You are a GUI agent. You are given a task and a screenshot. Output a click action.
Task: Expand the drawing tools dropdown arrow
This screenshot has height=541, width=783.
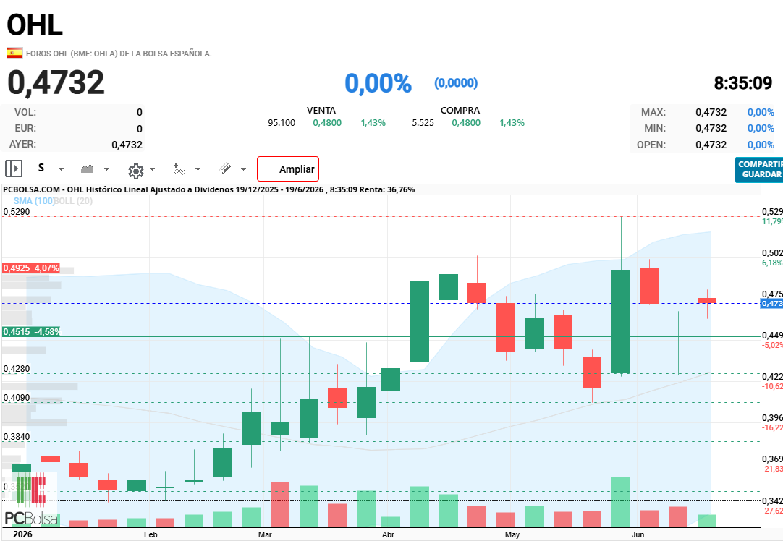(243, 169)
